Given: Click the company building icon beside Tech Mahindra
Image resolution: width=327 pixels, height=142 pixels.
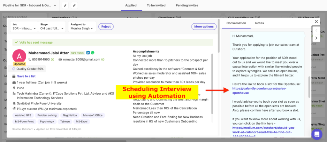Looking at the screenshot, I should 14,94.
